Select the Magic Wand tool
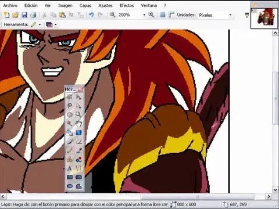The height and width of the screenshot is (209, 279). (x=70, y=124)
